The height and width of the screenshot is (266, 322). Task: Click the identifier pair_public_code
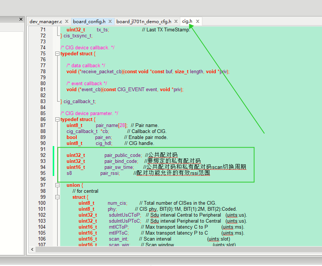123,155
